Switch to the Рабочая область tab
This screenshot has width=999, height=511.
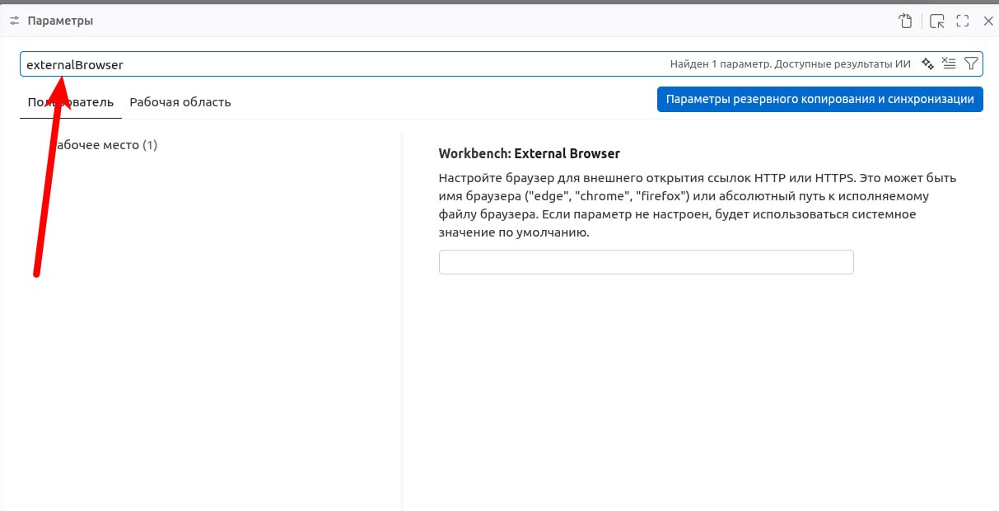pos(180,102)
